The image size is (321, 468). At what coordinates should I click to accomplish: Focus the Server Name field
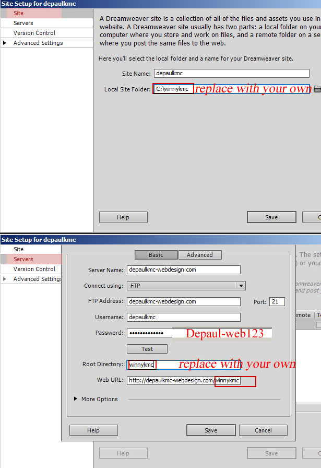[184, 270]
